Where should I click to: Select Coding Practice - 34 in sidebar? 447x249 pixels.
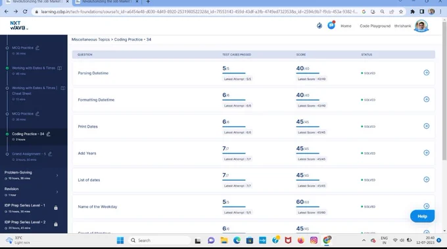28,134
